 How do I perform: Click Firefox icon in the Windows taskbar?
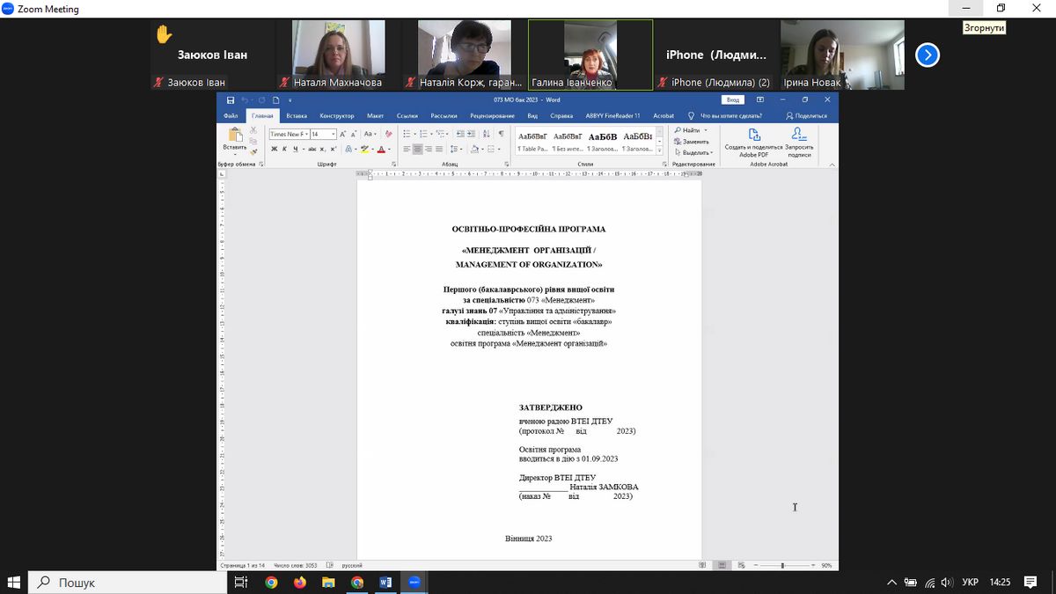[299, 583]
